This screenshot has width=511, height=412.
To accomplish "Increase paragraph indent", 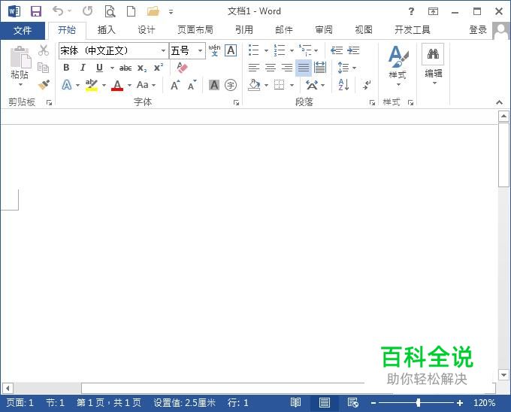I will 353,50.
